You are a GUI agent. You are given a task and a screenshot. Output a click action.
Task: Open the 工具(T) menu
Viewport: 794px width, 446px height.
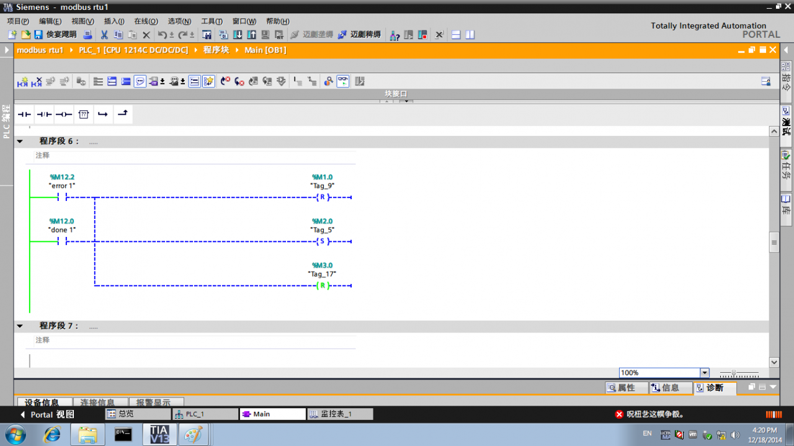212,21
